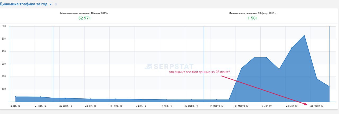Click x-axis label 25 июня 19
This screenshot has width=339, height=114.
pos(317,106)
